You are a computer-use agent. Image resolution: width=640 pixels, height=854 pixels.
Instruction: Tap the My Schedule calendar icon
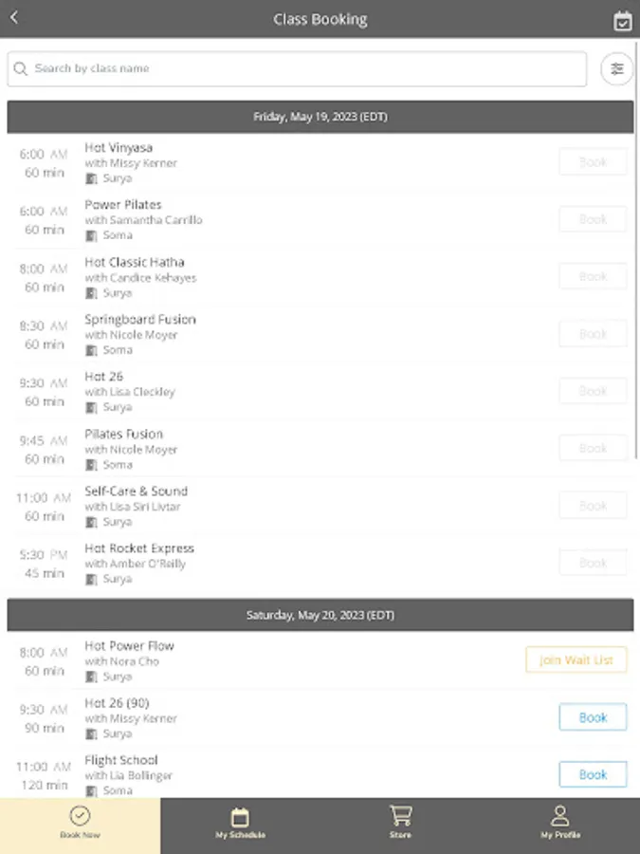[x=240, y=816]
